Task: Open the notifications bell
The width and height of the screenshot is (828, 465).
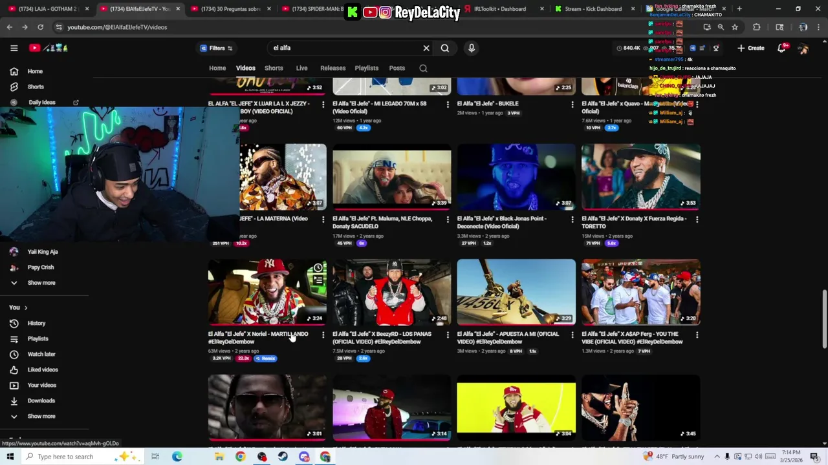Action: pyautogui.click(x=782, y=48)
